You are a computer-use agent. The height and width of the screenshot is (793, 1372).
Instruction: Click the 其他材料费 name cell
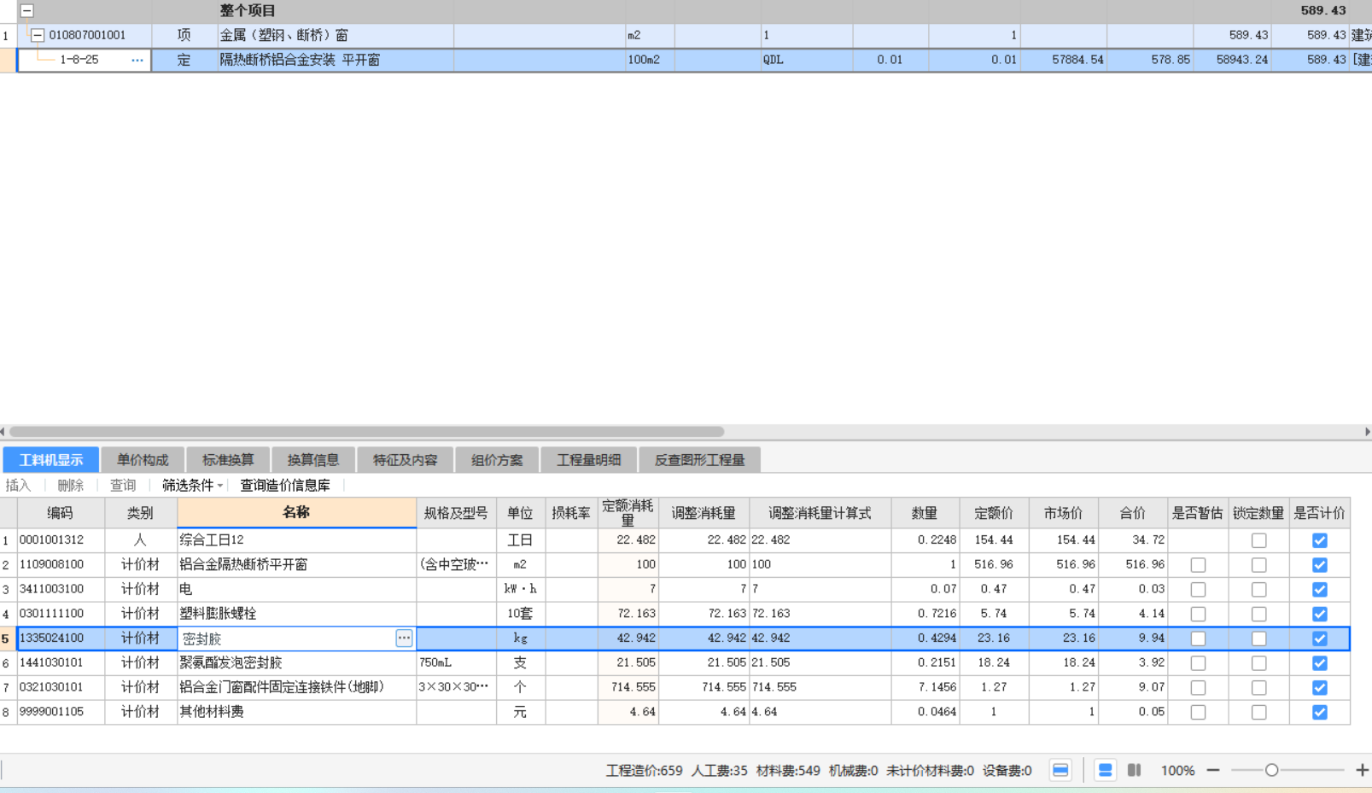click(x=296, y=712)
